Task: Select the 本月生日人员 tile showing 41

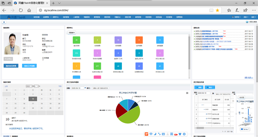Action: pos(160,67)
